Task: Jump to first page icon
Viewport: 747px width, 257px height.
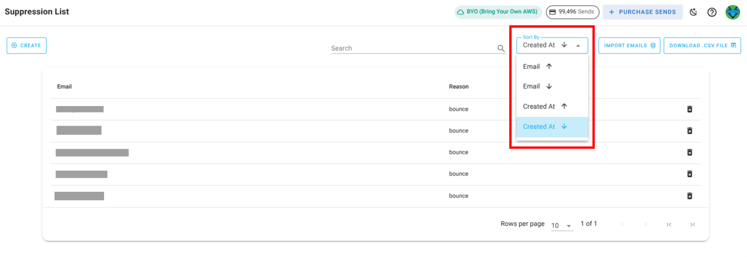Action: [x=669, y=225]
